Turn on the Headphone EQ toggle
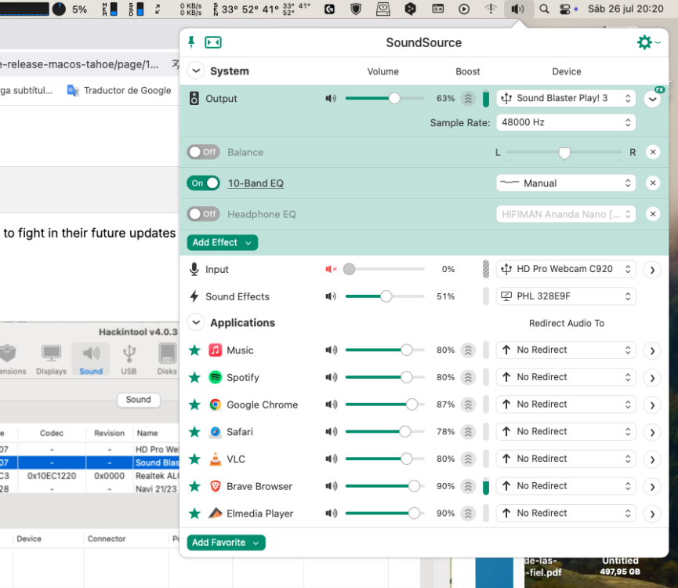 203,214
